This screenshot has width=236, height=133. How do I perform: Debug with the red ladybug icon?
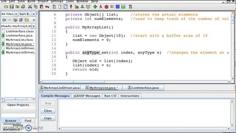(x=107, y=7)
